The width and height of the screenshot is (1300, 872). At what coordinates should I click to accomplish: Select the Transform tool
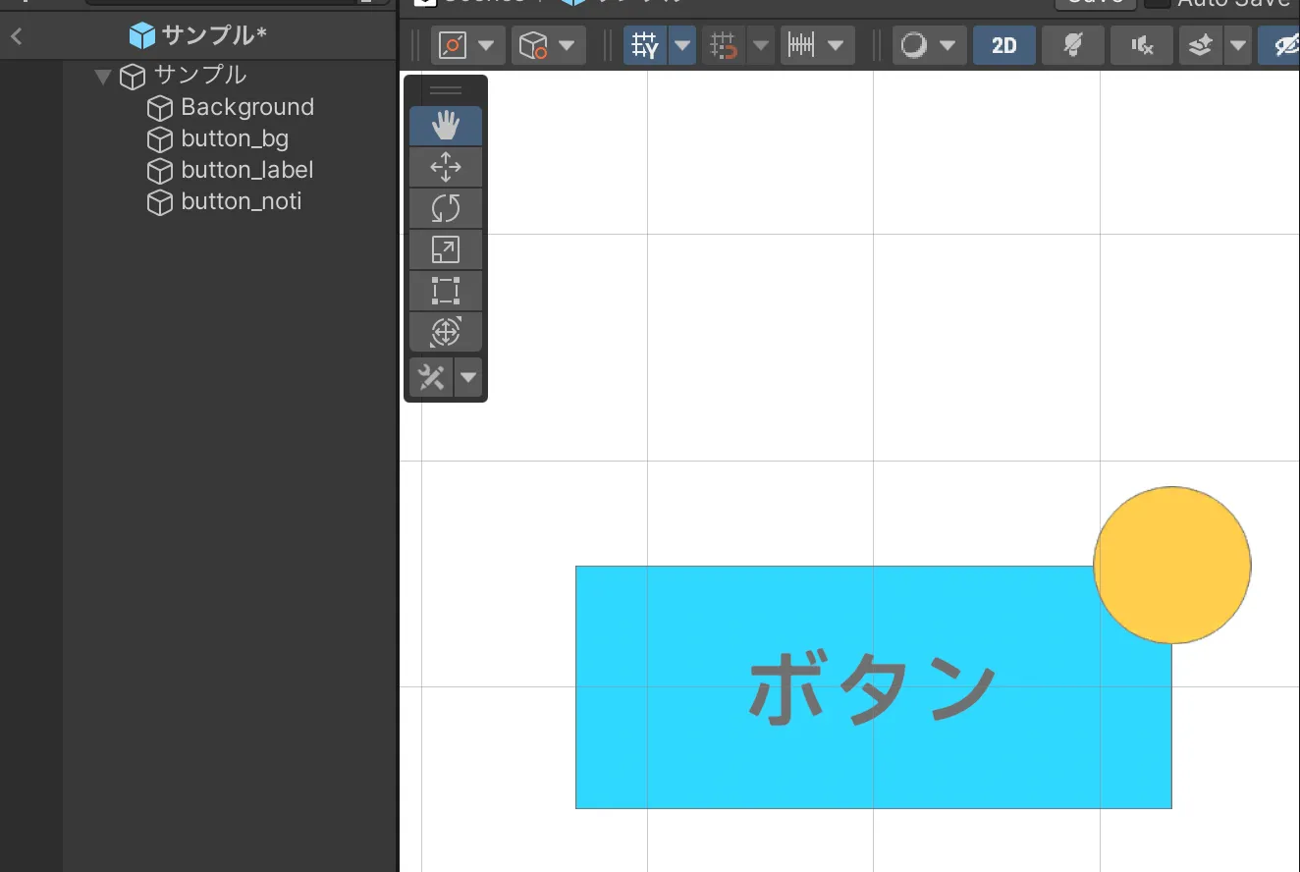point(445,333)
